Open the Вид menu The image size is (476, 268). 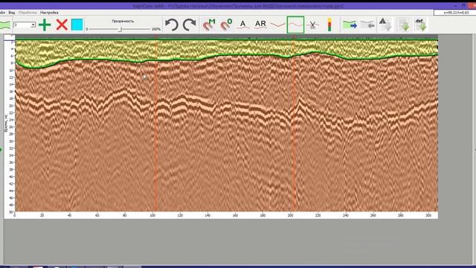pyautogui.click(x=12, y=13)
